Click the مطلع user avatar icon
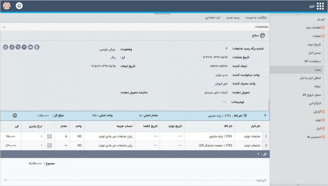The width and height of the screenshot is (328, 186). tap(262, 36)
